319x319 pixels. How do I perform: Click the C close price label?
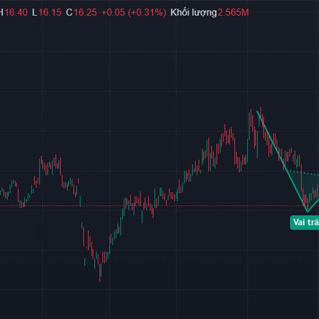click(x=69, y=12)
